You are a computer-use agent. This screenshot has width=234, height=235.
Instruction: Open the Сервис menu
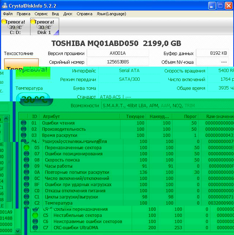click(x=41, y=14)
